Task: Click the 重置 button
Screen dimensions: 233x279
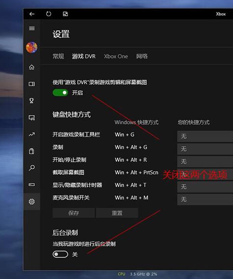Action: click(x=117, y=213)
